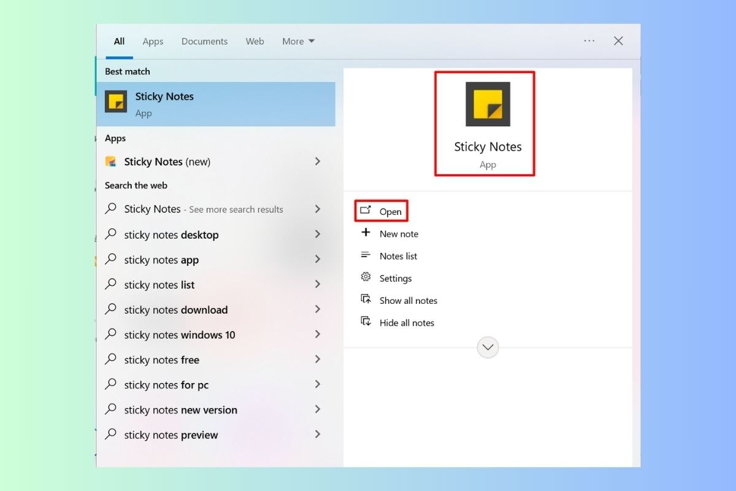Click 'sticky notes preview' suggestion text
This screenshot has height=491, width=736.
click(x=171, y=435)
